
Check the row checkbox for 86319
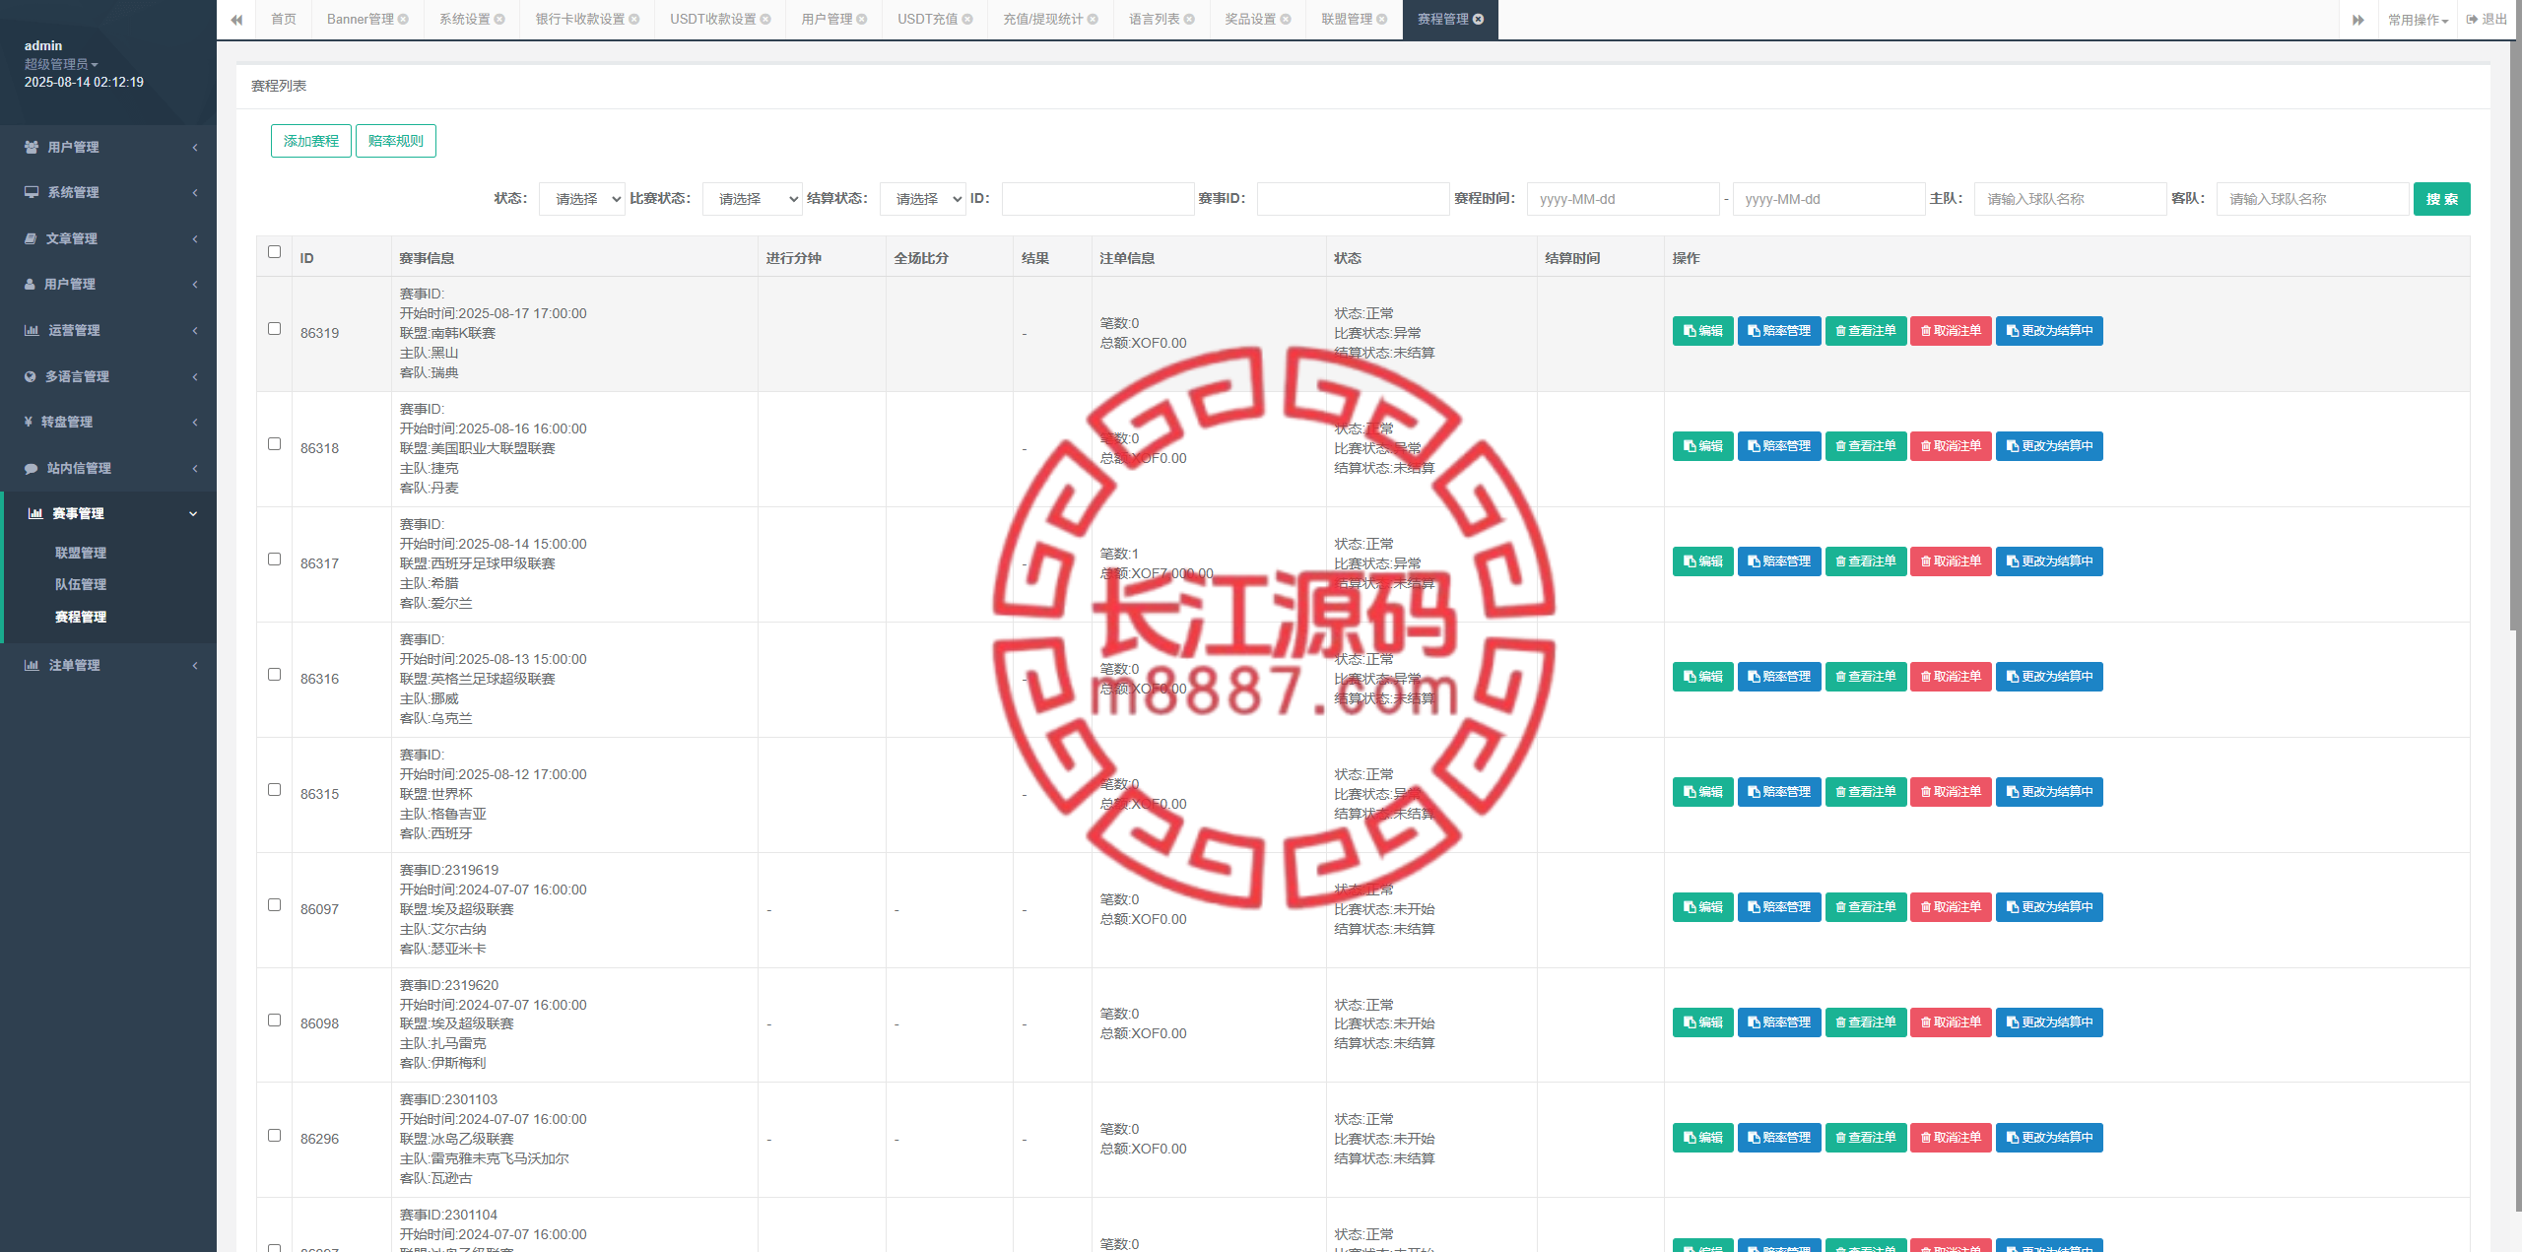coord(274,329)
